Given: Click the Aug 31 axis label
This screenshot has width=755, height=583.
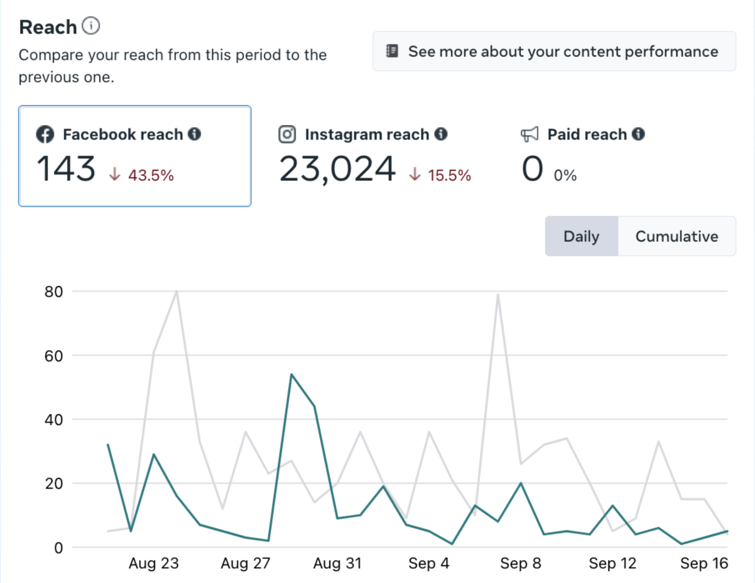Looking at the screenshot, I should pyautogui.click(x=337, y=563).
